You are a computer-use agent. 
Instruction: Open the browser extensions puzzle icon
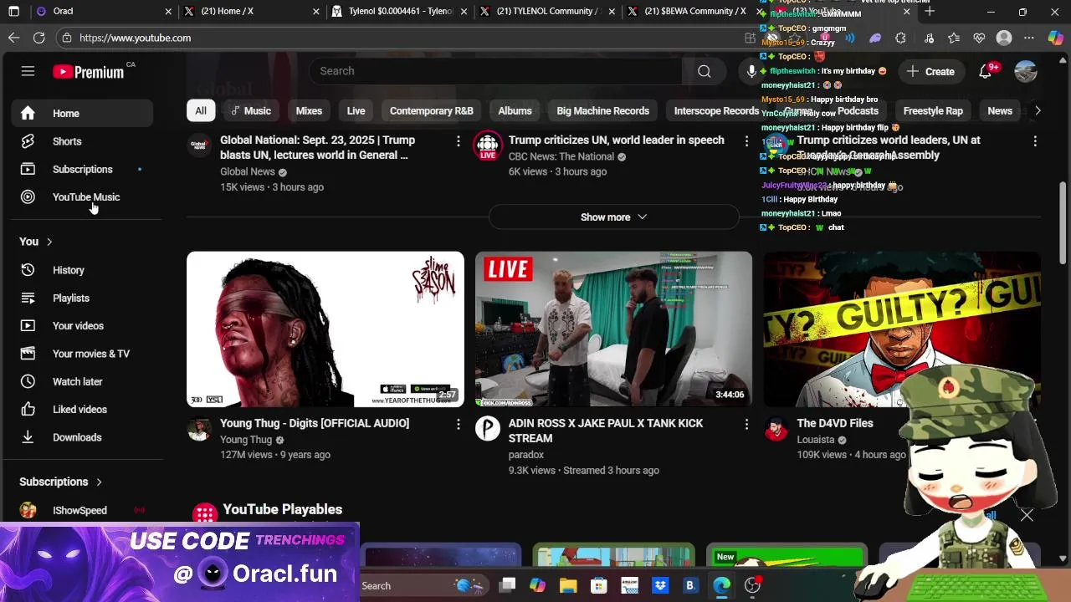(x=900, y=38)
